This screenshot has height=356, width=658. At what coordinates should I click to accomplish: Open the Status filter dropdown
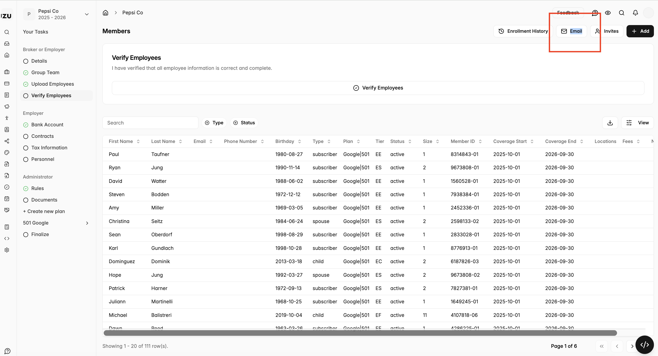(x=244, y=123)
